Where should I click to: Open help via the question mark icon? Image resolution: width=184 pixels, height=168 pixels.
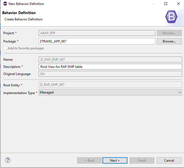click(x=8, y=160)
